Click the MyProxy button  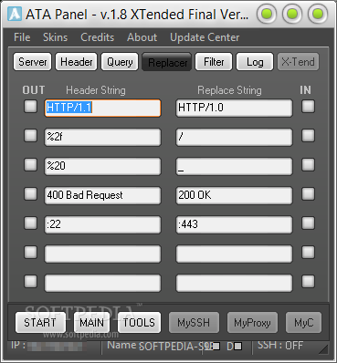[x=252, y=323]
